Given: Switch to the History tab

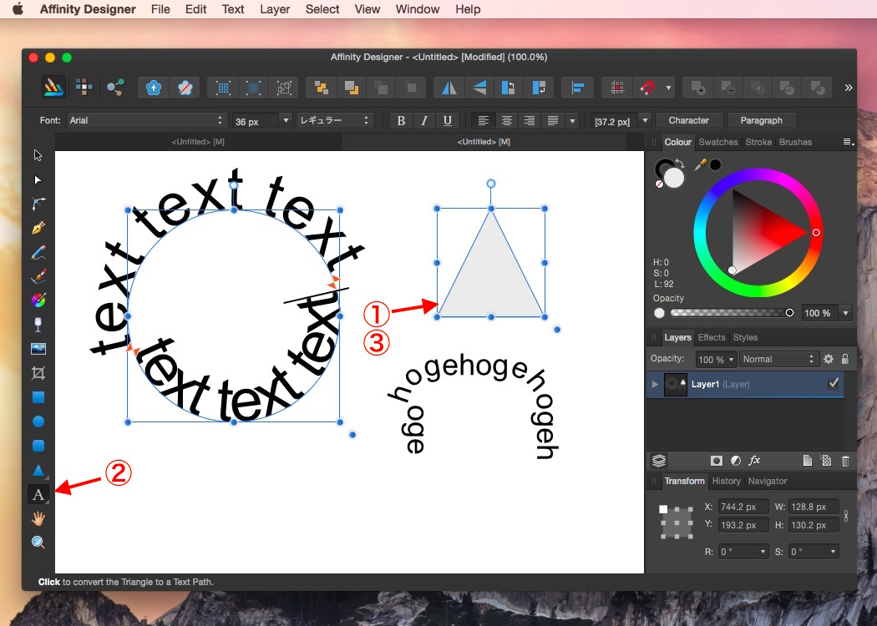Looking at the screenshot, I should pos(726,481).
